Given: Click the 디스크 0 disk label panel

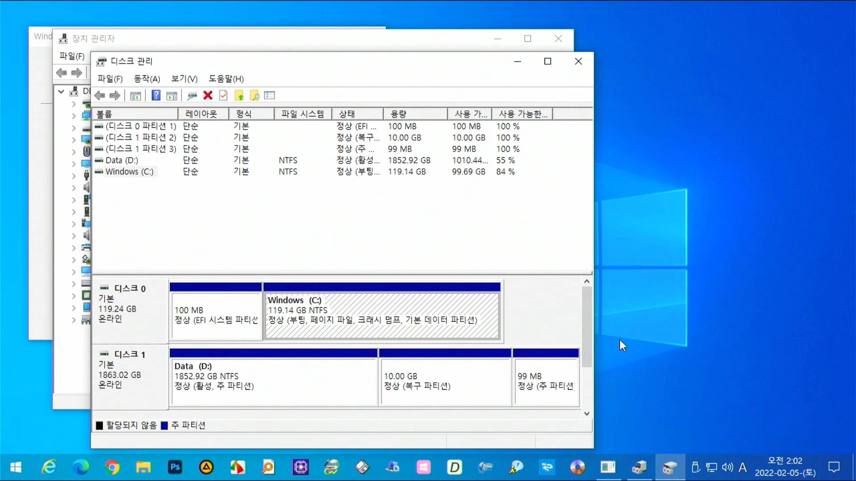Looking at the screenshot, I should tap(130, 310).
